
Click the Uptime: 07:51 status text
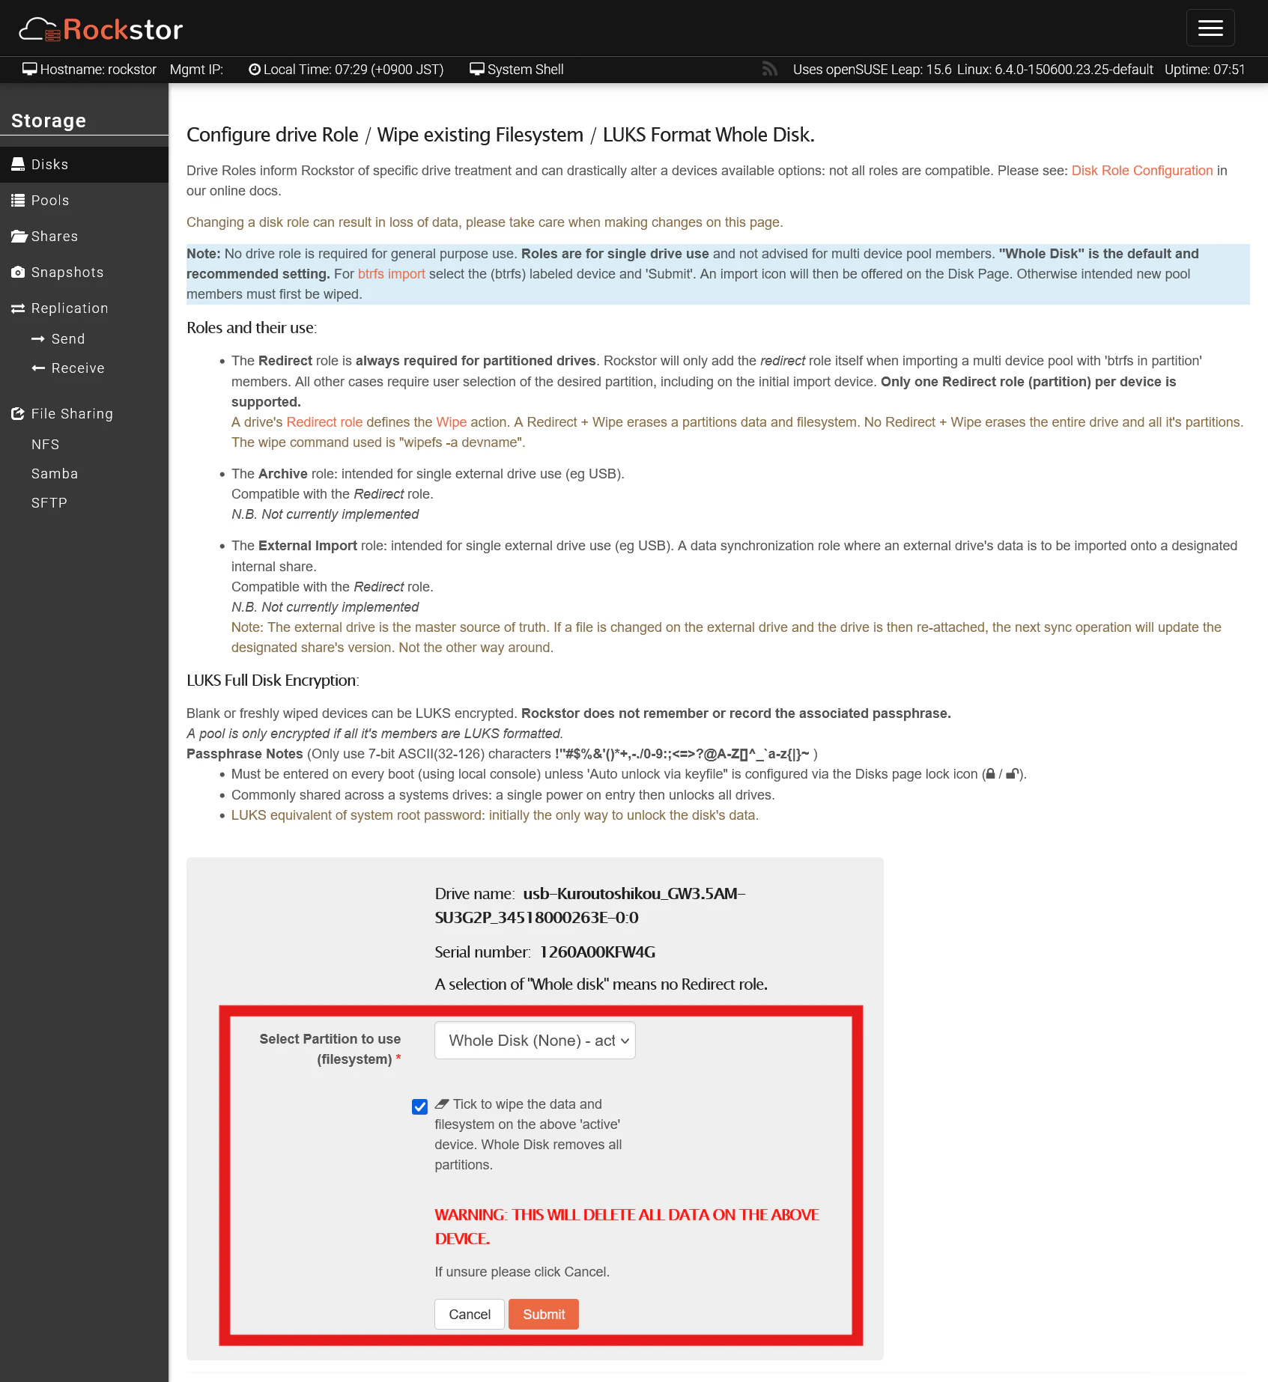[x=1204, y=69]
